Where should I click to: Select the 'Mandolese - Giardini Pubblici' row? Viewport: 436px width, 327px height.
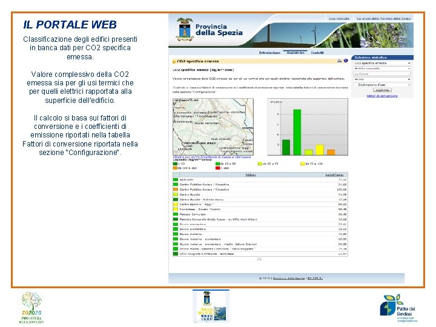click(x=260, y=209)
